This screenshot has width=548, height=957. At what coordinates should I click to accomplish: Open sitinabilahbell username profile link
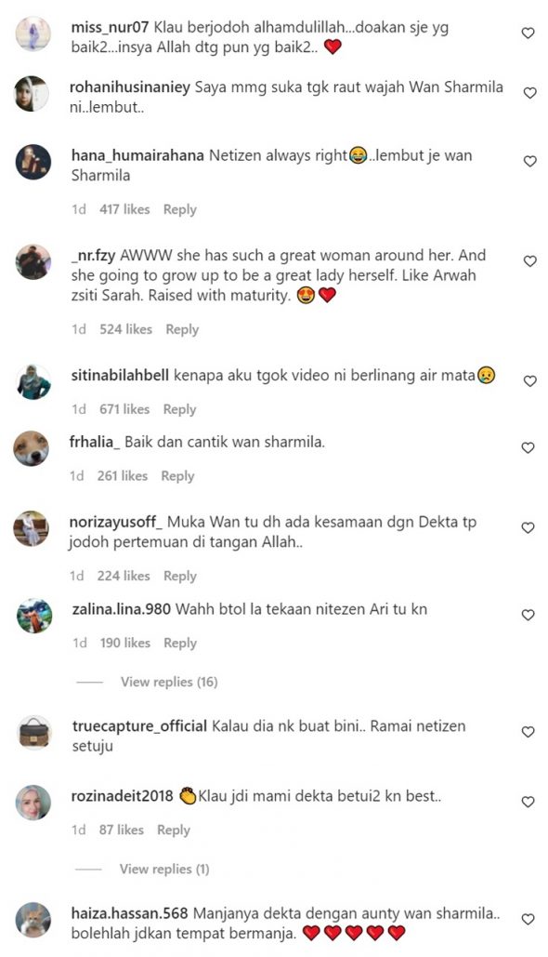(x=120, y=375)
